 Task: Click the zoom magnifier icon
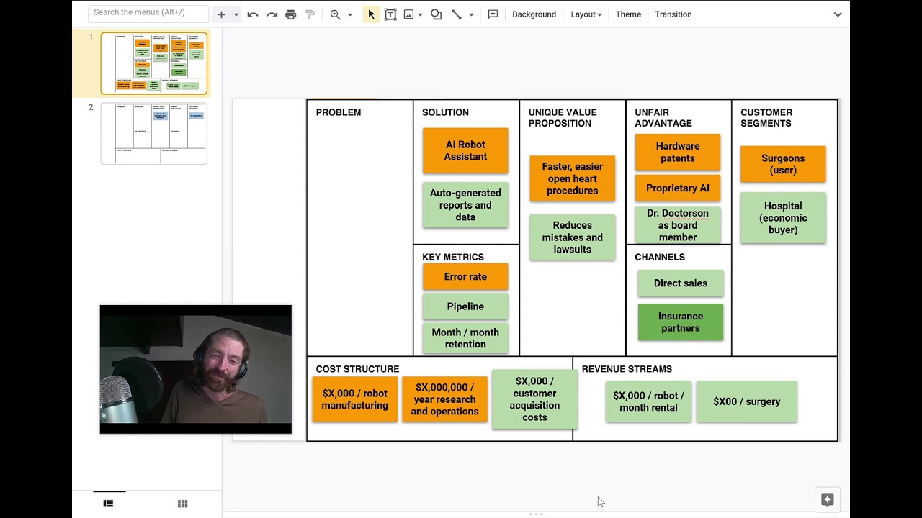[335, 14]
